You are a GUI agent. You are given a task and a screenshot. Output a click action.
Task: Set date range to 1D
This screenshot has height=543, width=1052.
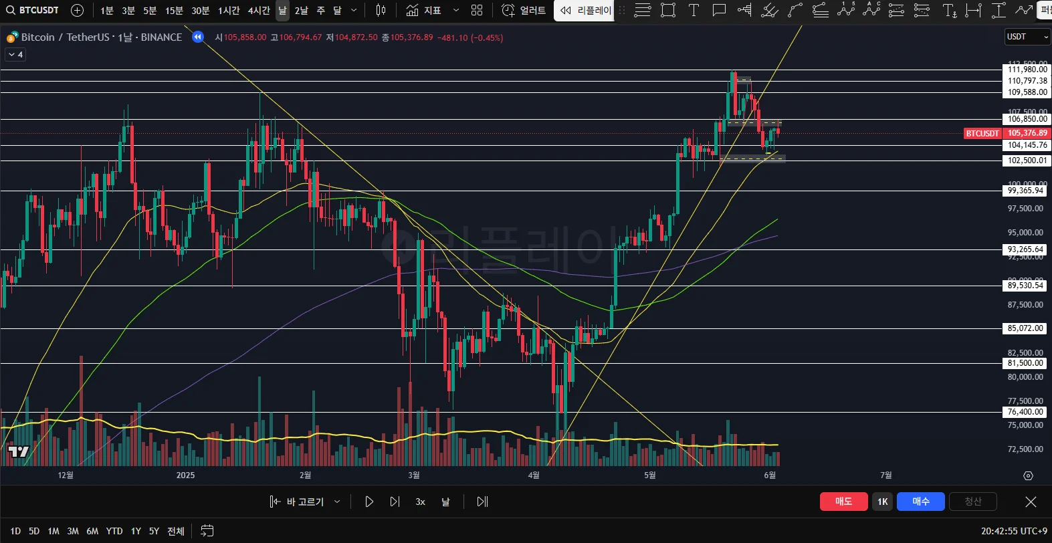15,531
